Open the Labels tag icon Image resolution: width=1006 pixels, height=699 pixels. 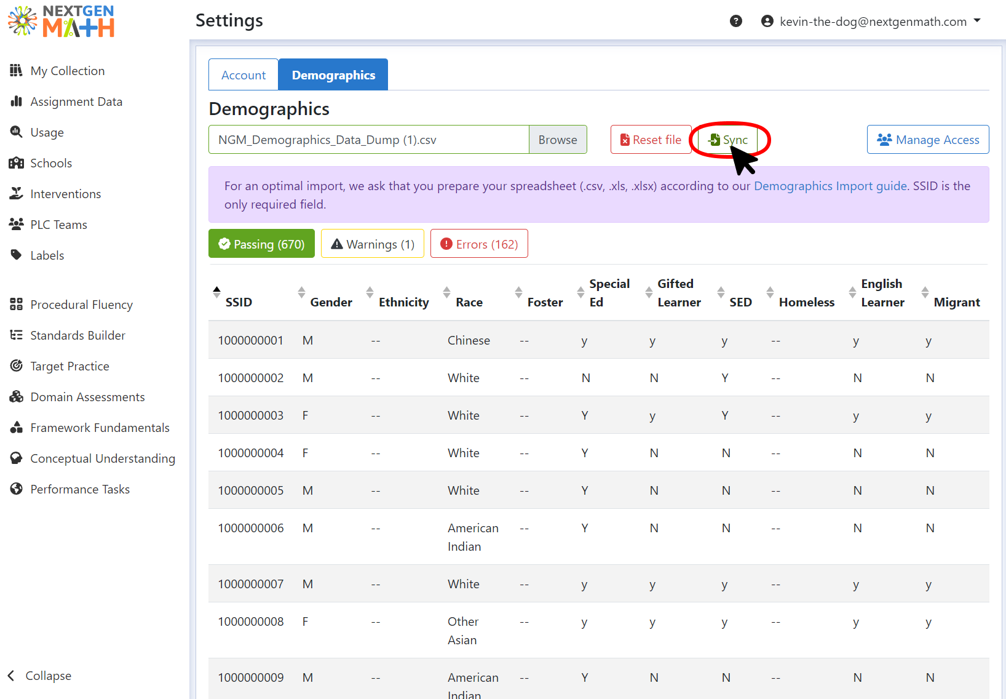[x=17, y=255]
